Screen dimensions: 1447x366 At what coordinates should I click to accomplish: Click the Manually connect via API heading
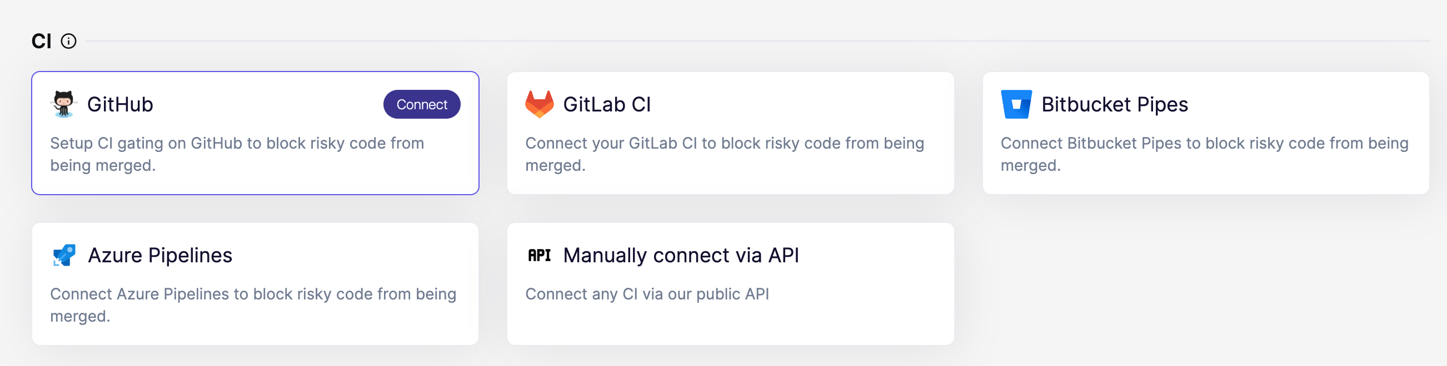tap(681, 255)
